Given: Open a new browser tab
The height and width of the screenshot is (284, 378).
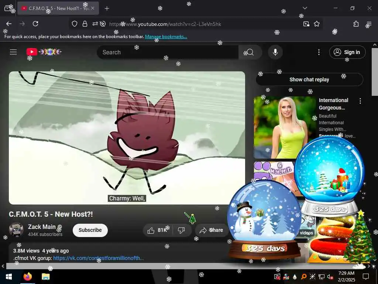Looking at the screenshot, I should [x=107, y=9].
